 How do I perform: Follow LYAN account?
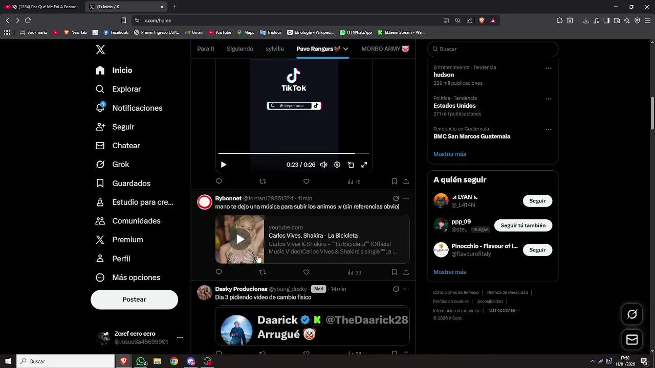click(x=537, y=201)
